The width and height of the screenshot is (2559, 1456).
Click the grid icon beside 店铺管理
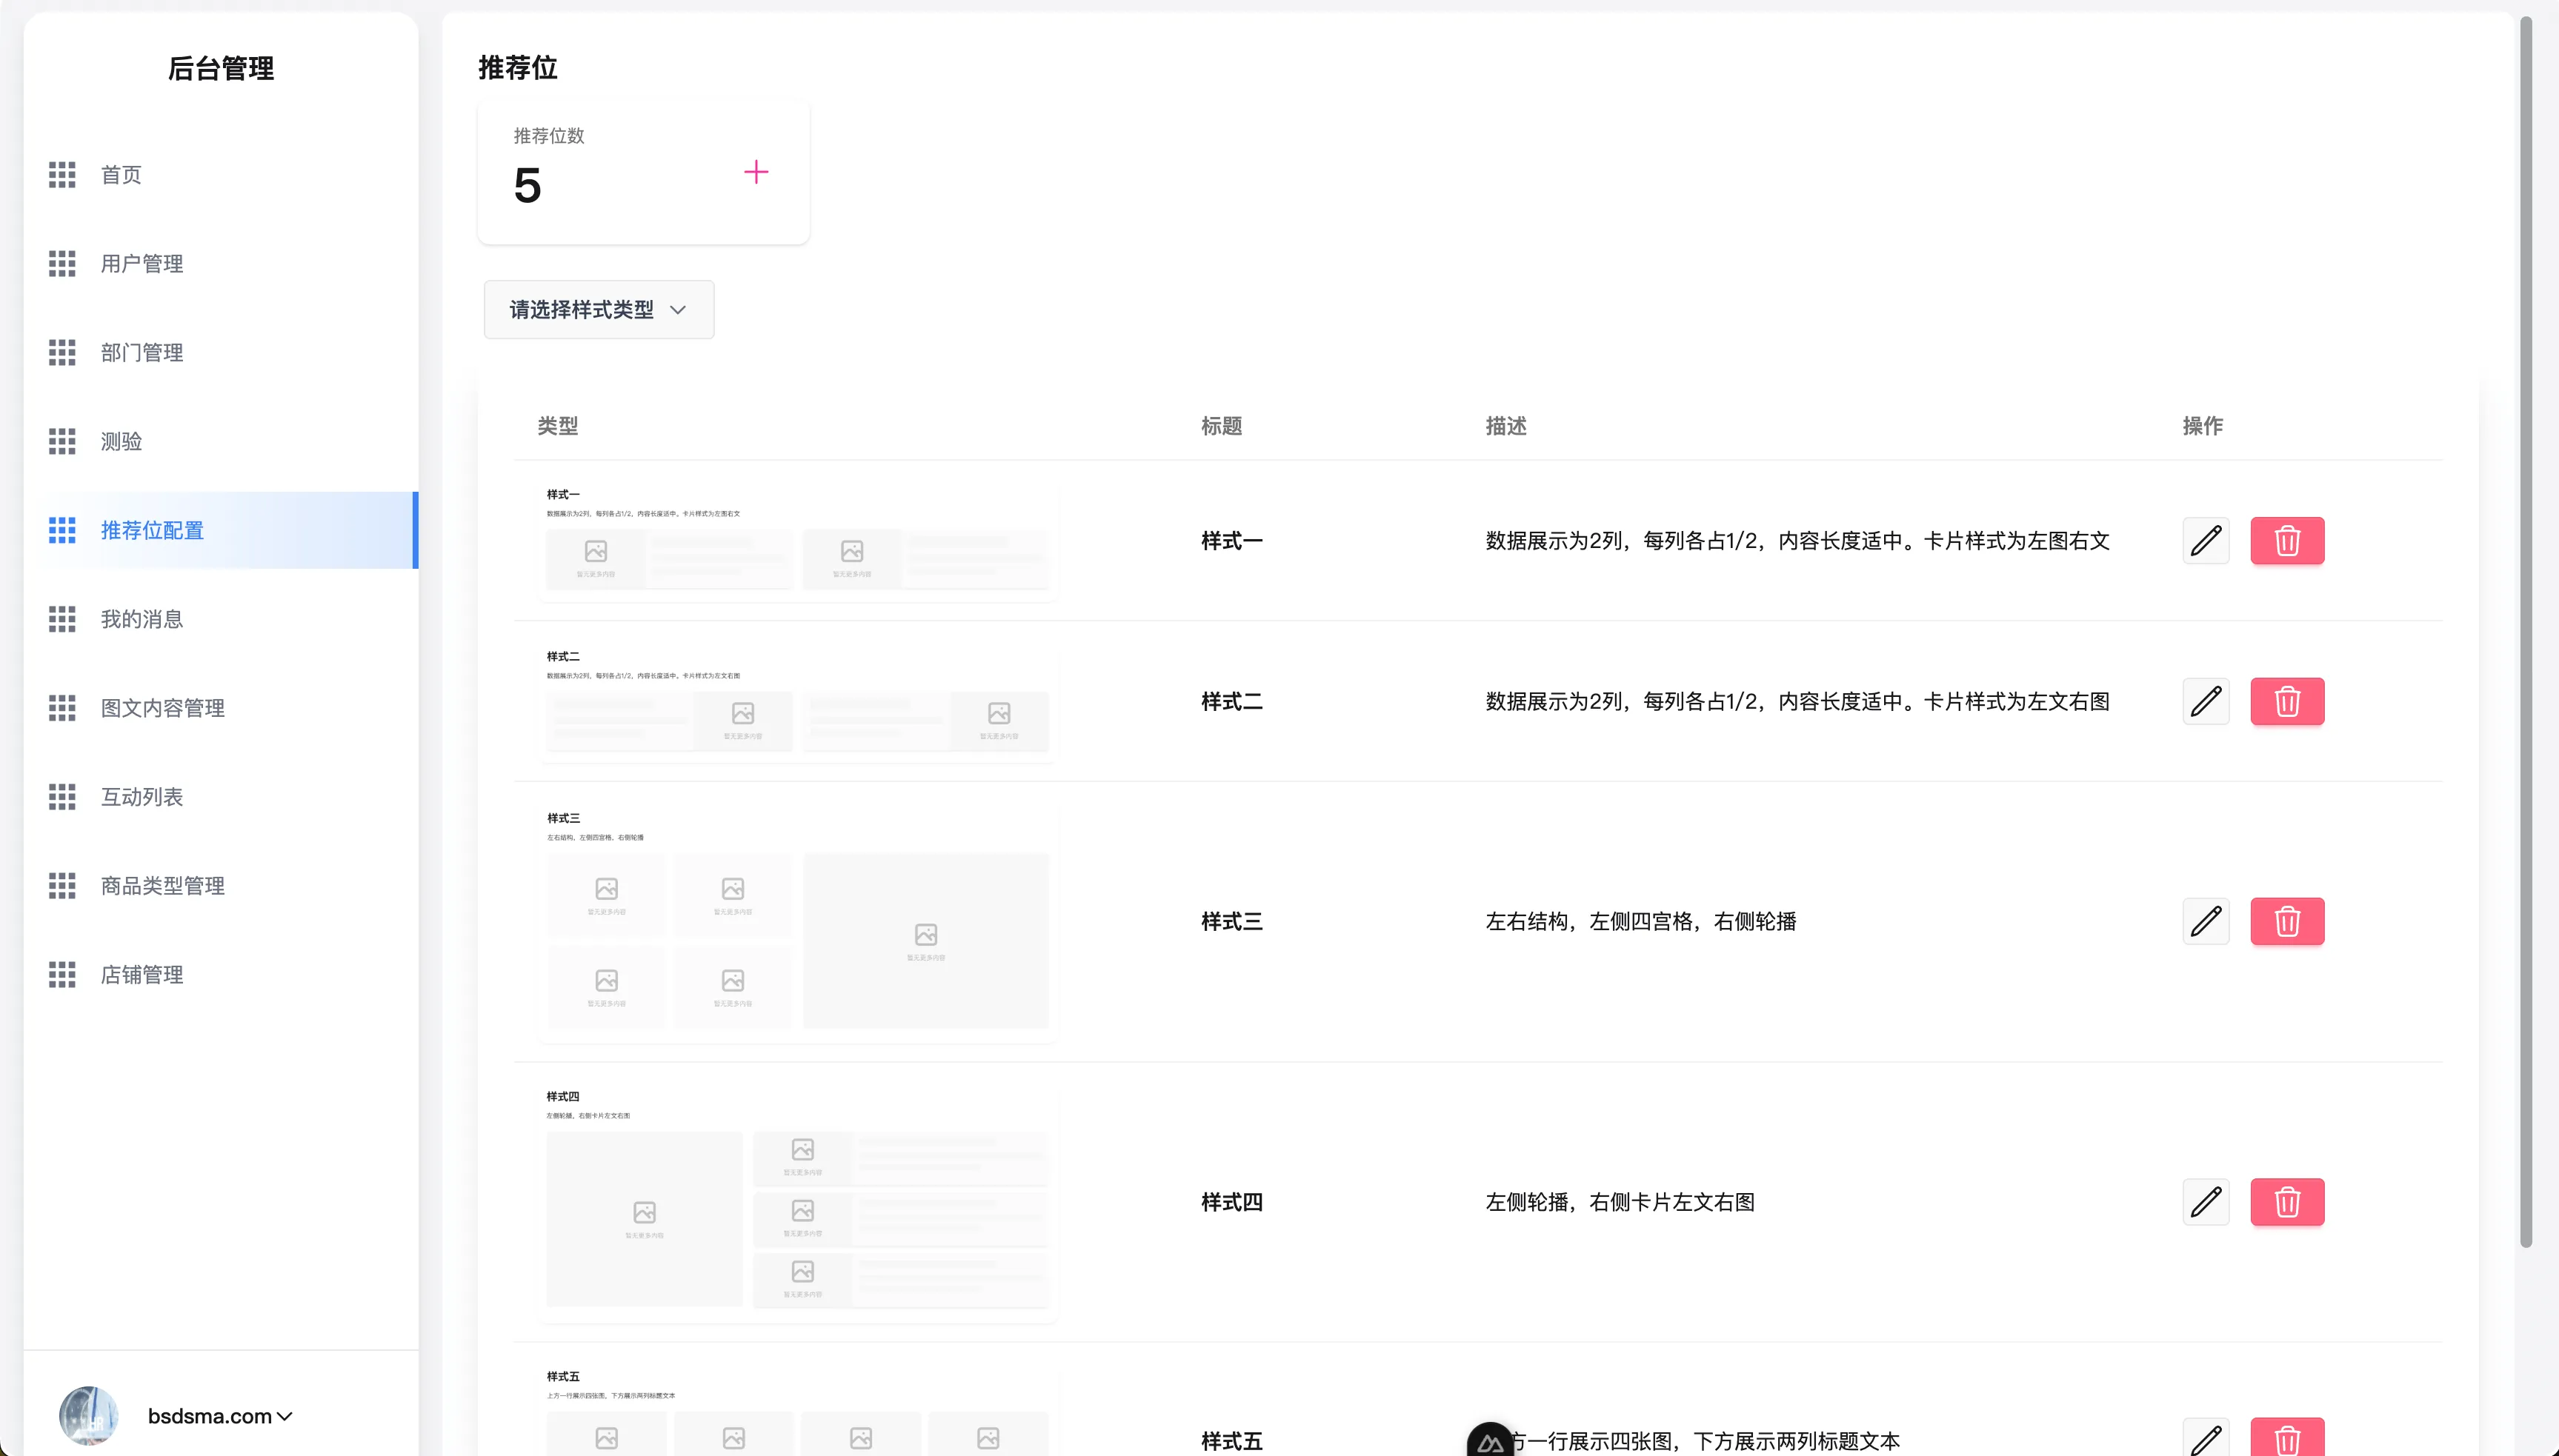(62, 973)
